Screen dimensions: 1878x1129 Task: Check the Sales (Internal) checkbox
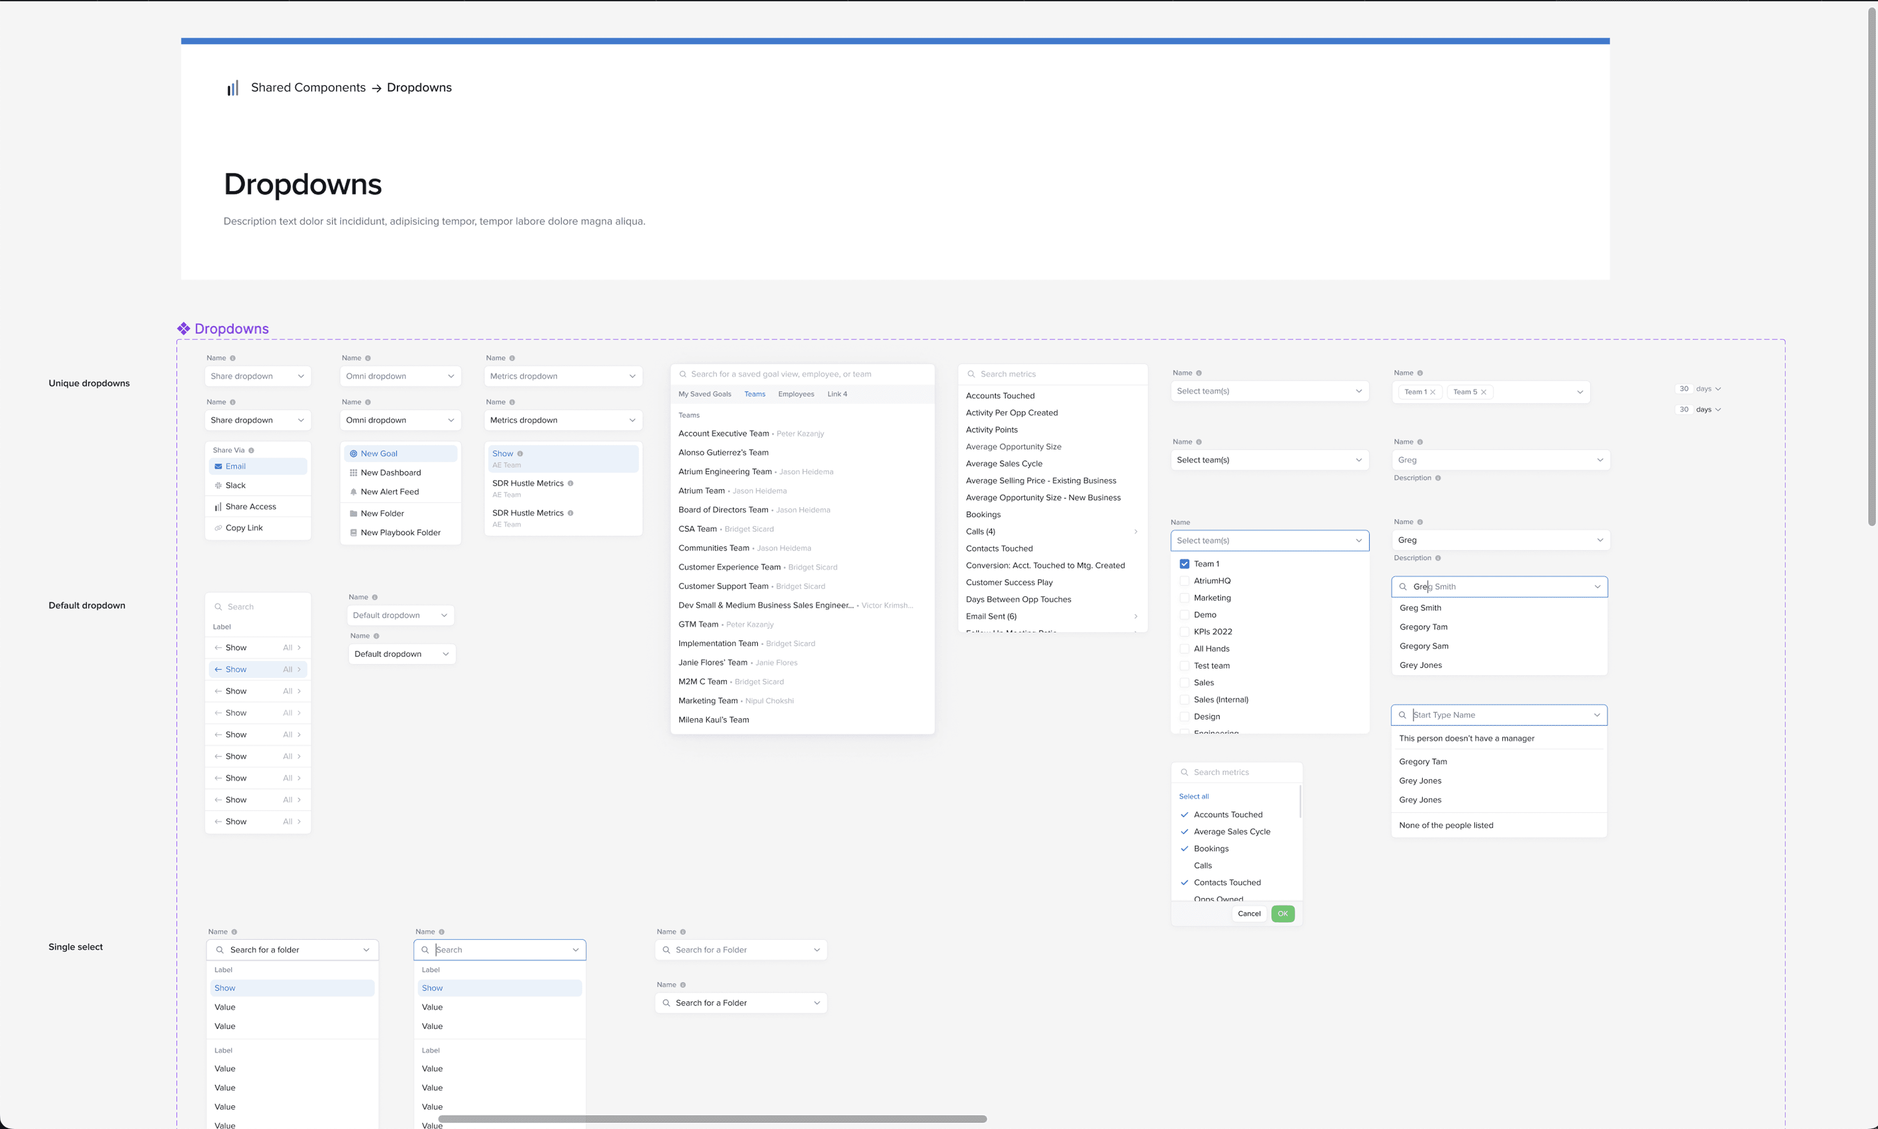(1184, 700)
